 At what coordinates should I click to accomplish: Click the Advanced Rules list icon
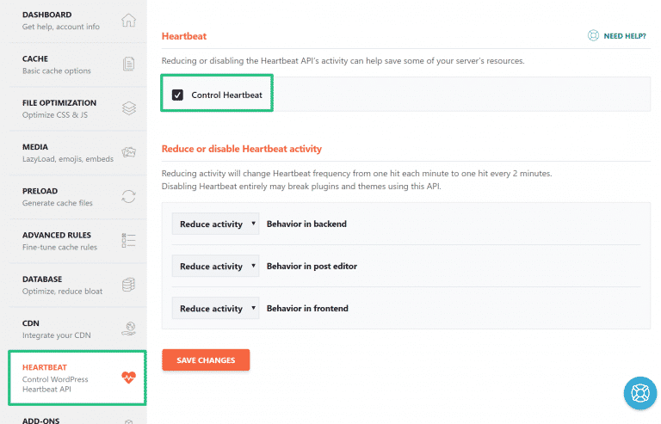click(128, 240)
